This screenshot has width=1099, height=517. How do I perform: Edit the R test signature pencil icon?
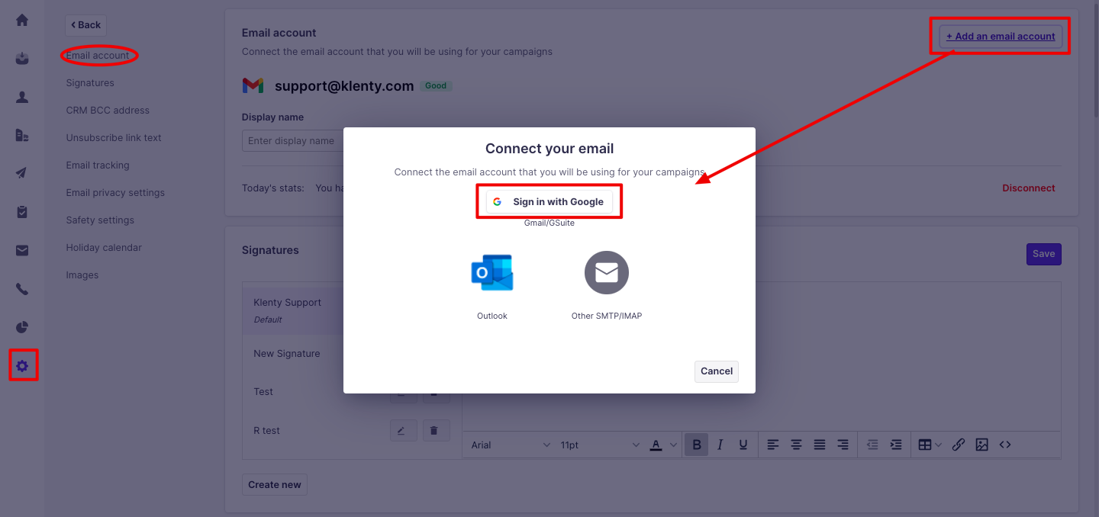coord(403,431)
